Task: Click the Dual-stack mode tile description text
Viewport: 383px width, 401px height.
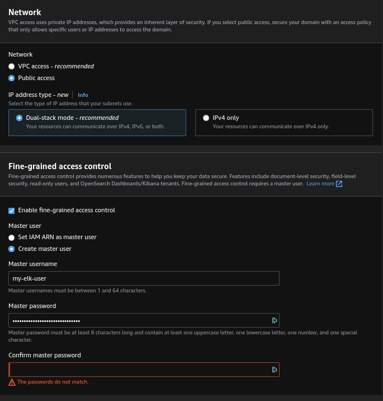Action: tap(95, 127)
